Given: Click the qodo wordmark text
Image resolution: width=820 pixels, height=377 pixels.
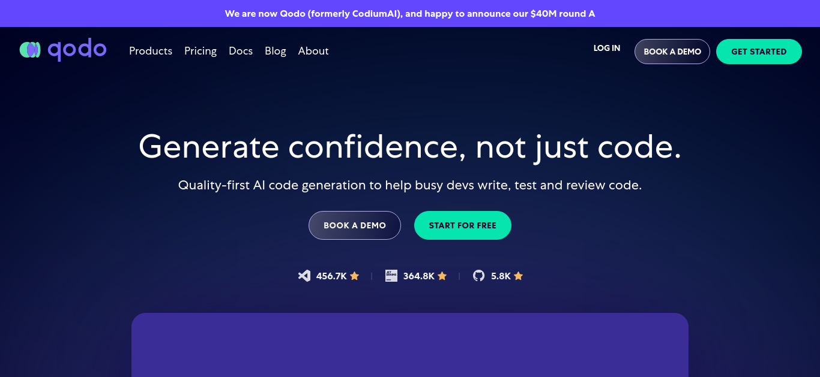Looking at the screenshot, I should click(77, 50).
